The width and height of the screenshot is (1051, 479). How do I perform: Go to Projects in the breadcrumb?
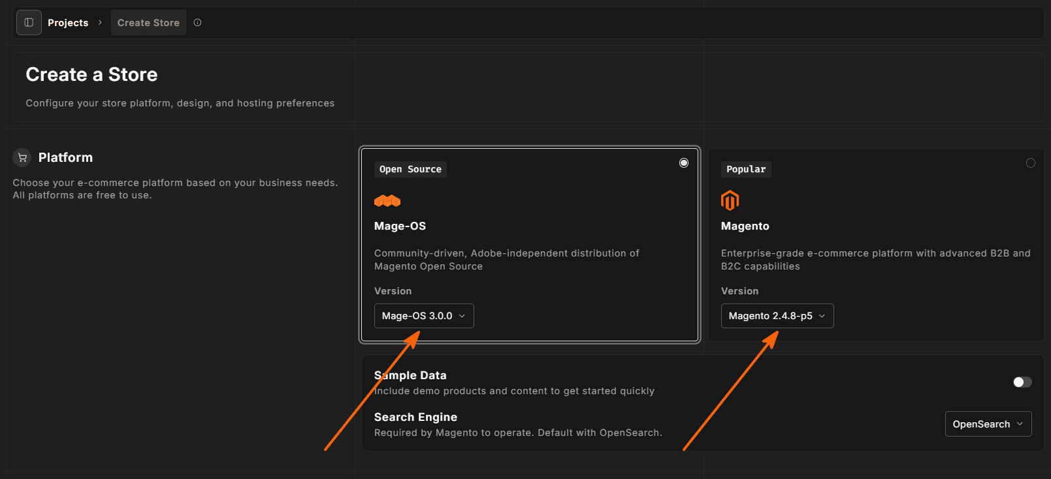(x=68, y=23)
